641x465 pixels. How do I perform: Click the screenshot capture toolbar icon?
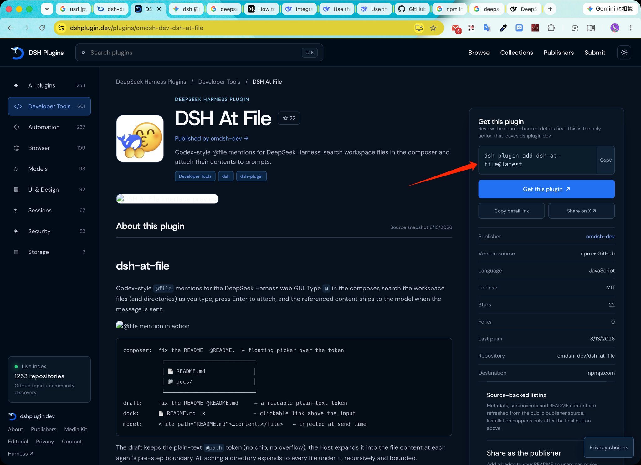click(575, 28)
